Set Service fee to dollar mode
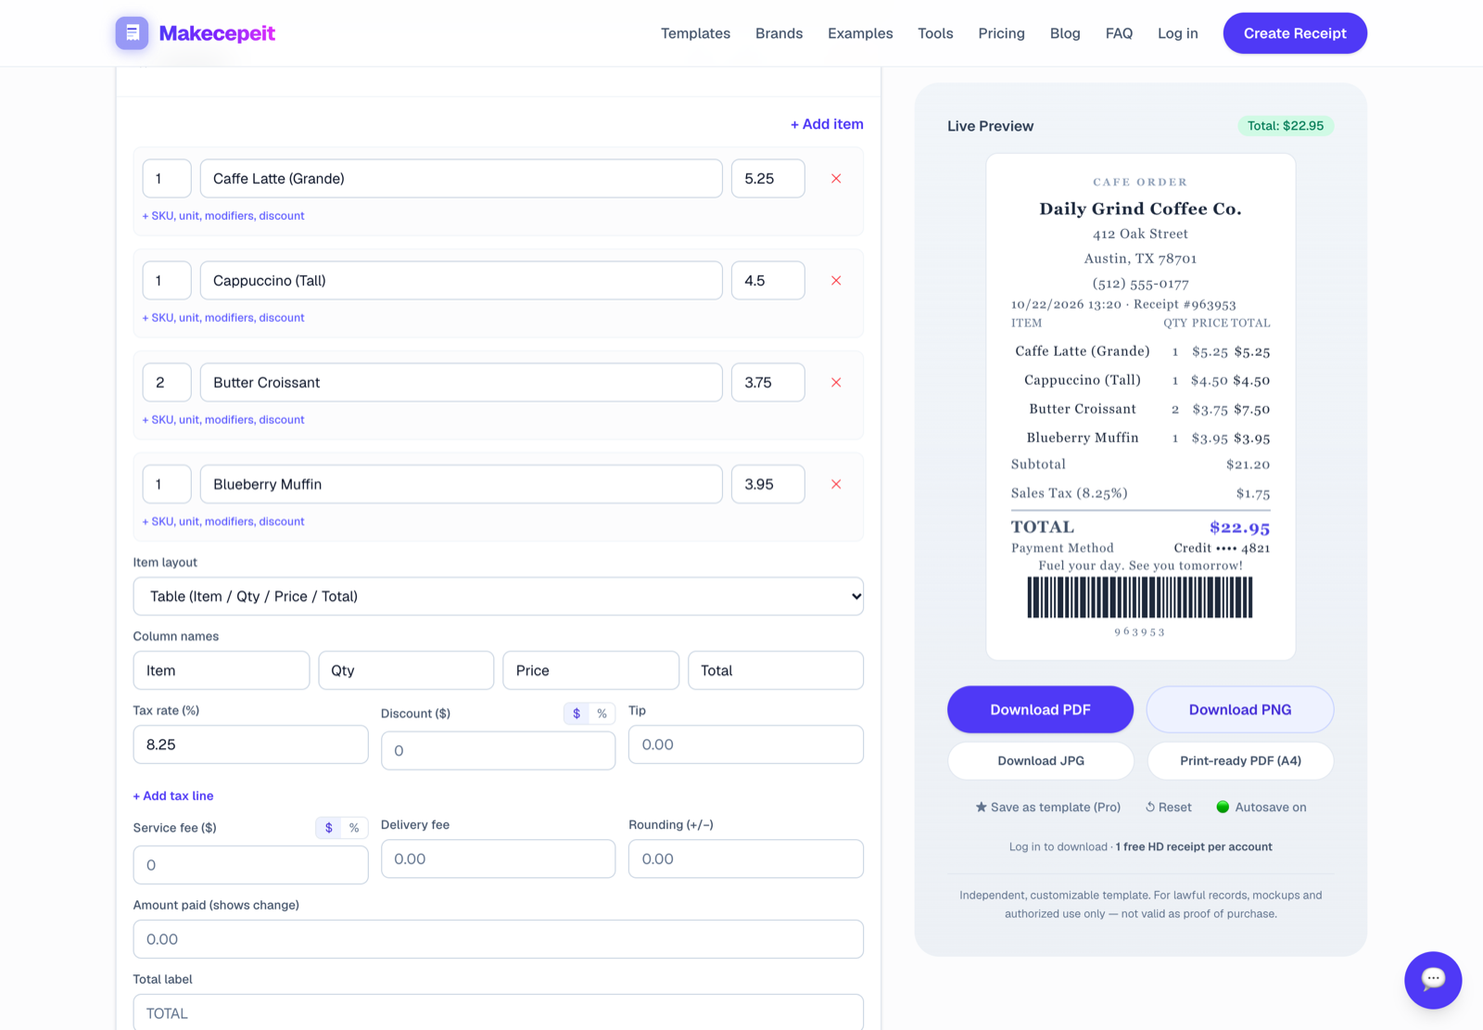The width and height of the screenshot is (1483, 1030). coord(329,828)
